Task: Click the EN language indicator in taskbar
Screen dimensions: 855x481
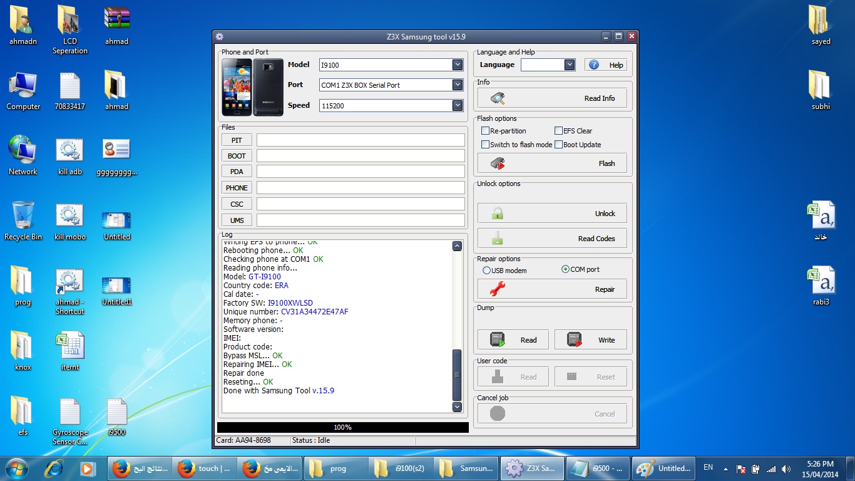Action: (x=708, y=467)
